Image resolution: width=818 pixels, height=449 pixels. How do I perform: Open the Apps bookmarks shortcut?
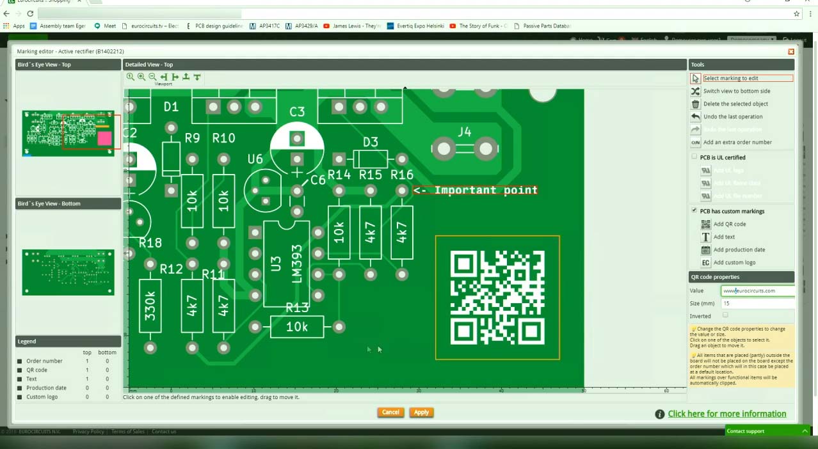point(14,26)
